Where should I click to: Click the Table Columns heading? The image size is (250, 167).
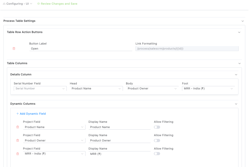pos(17,63)
